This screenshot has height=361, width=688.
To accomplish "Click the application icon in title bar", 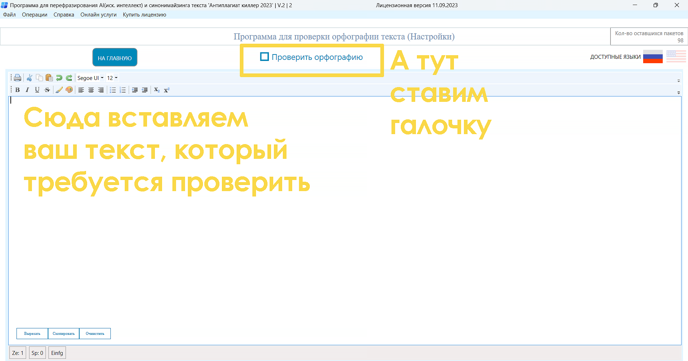I will 4,5.
